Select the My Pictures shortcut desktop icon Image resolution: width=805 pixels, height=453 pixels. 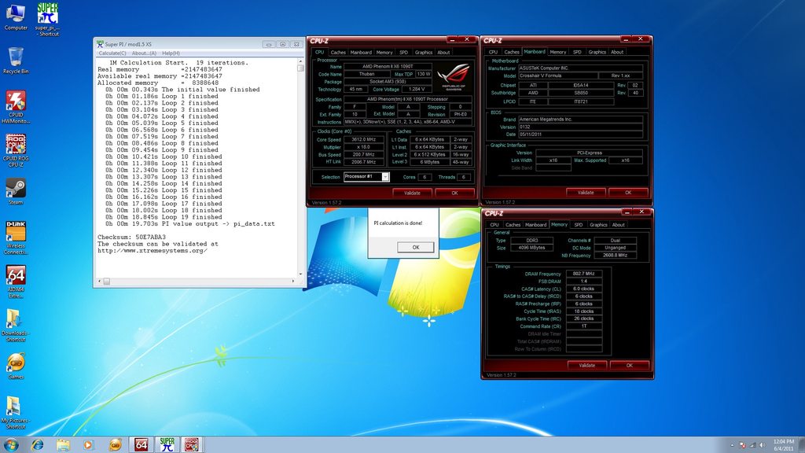click(x=16, y=412)
